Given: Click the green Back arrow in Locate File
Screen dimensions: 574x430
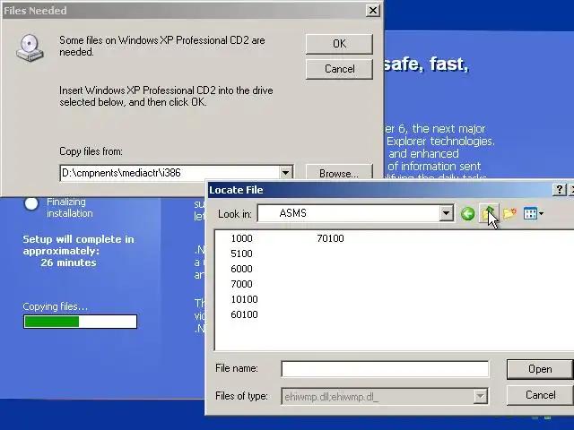Looking at the screenshot, I should (467, 213).
